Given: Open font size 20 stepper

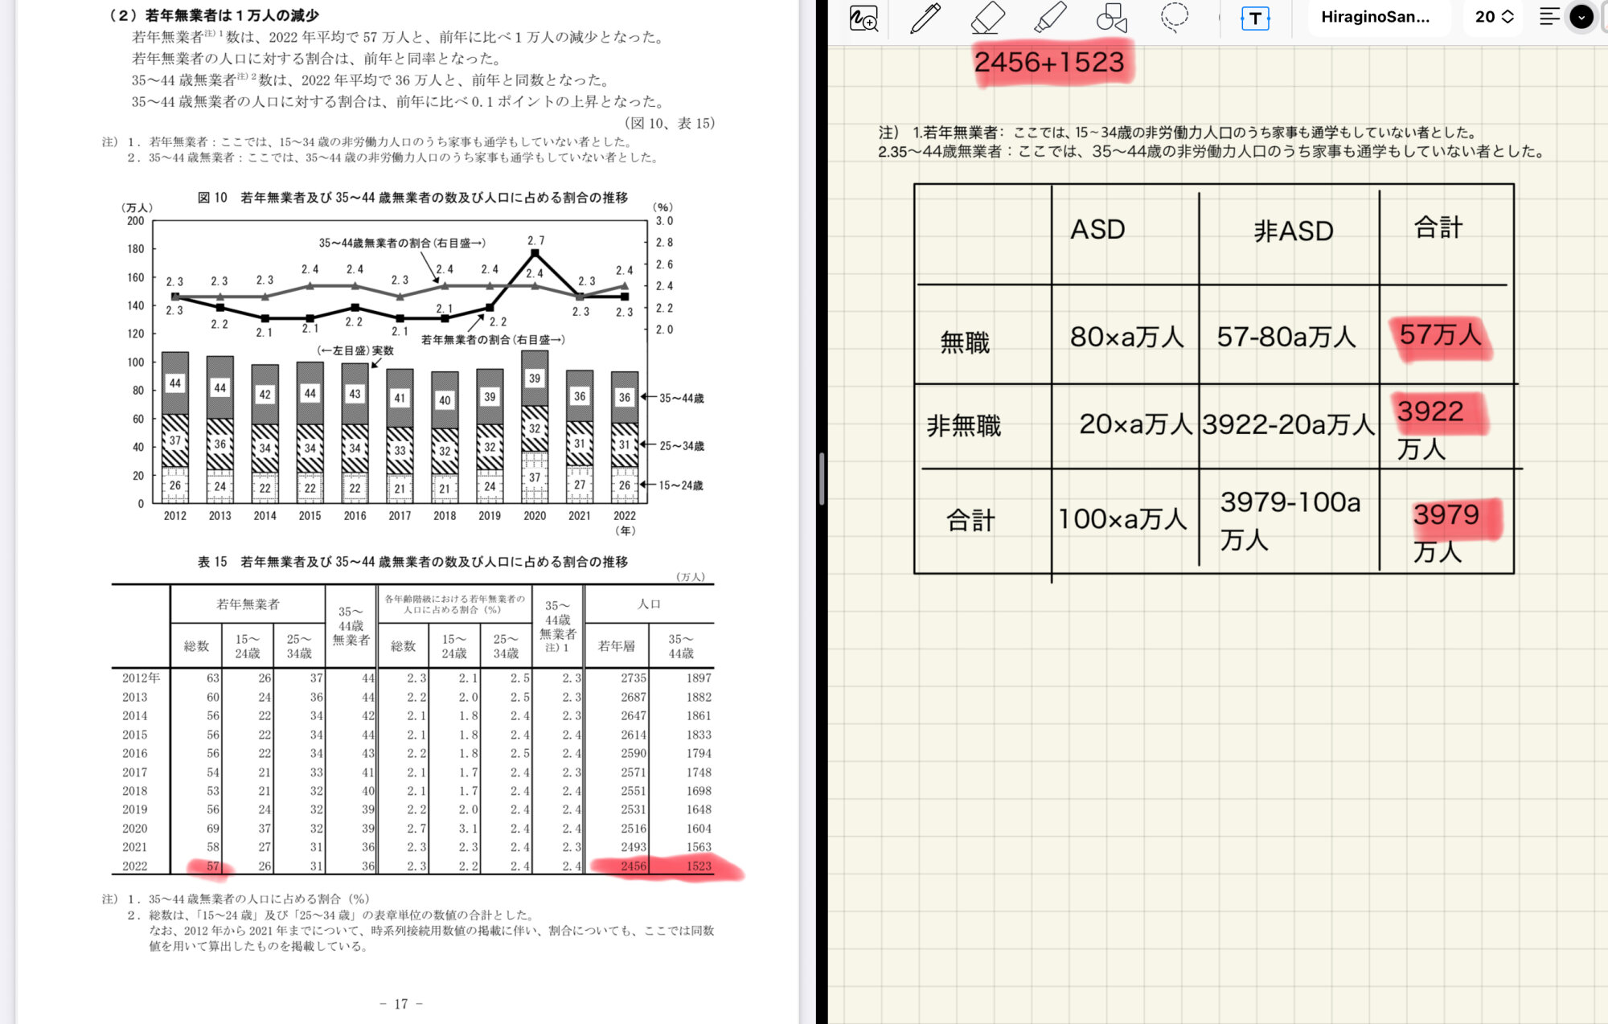Looking at the screenshot, I should click(1494, 17).
